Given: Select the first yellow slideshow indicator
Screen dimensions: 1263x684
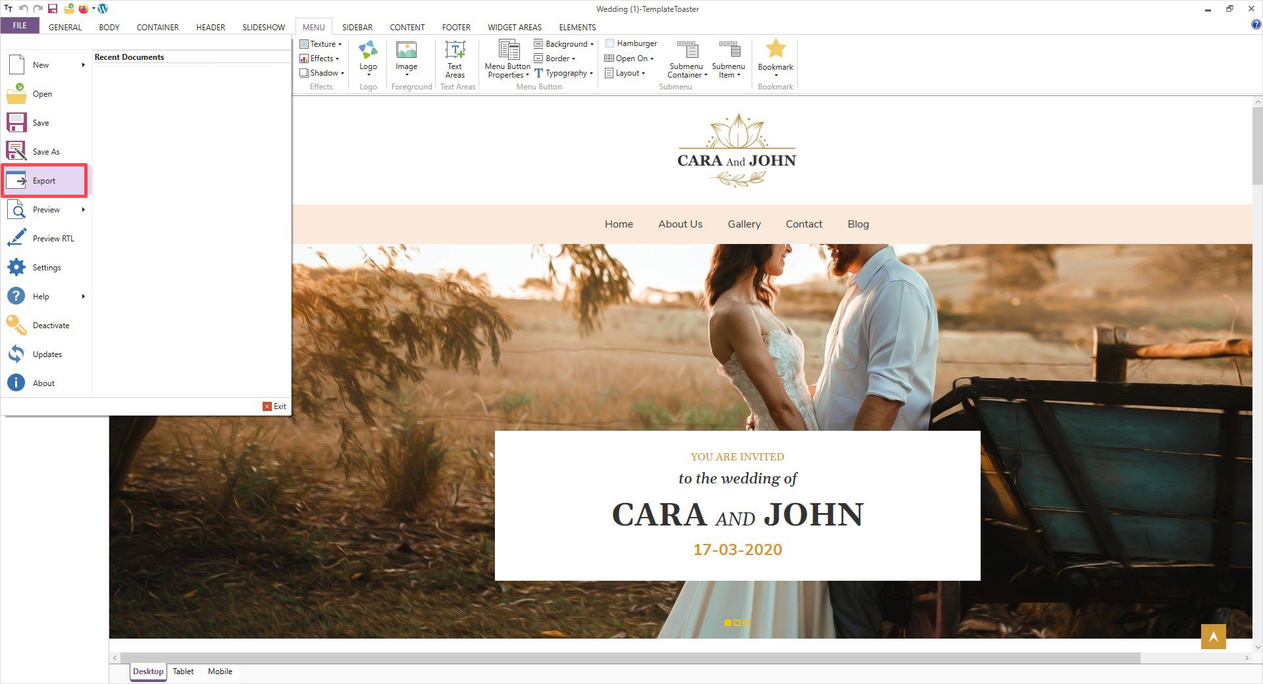Looking at the screenshot, I should [727, 622].
